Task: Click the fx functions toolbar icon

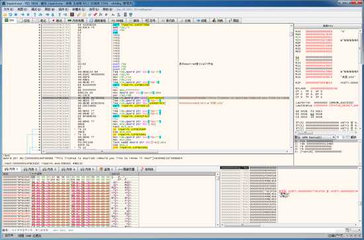Action: coord(101,15)
